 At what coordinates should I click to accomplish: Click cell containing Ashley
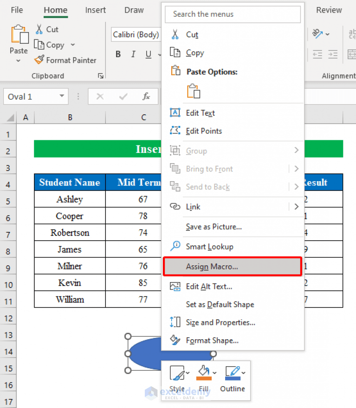[x=70, y=199]
